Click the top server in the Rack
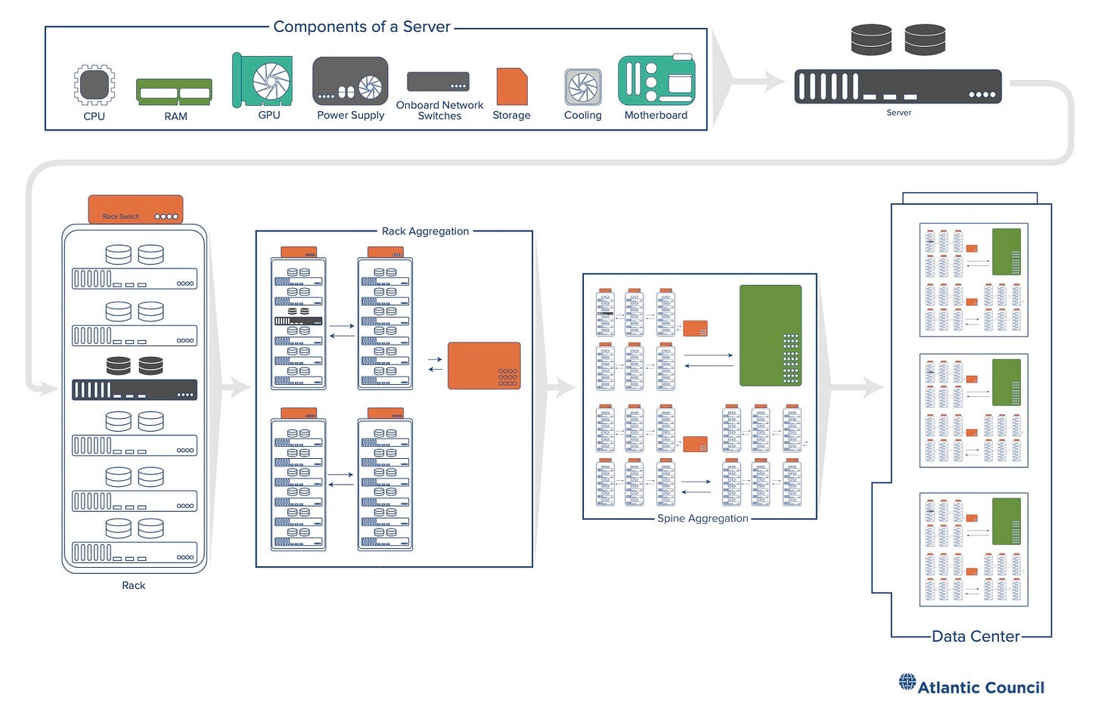Screen dimensions: 1101x725 134,278
